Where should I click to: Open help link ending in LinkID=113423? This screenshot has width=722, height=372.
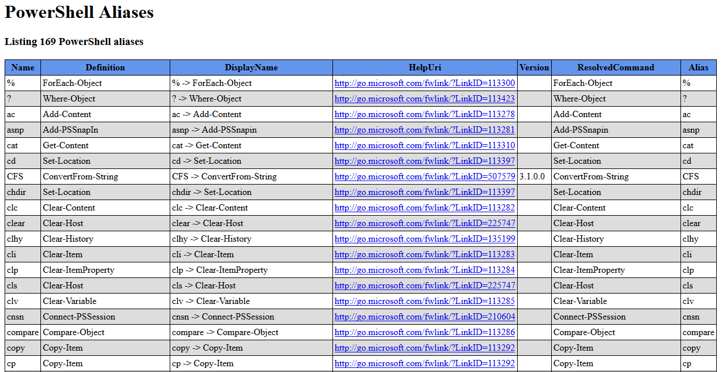tap(425, 99)
